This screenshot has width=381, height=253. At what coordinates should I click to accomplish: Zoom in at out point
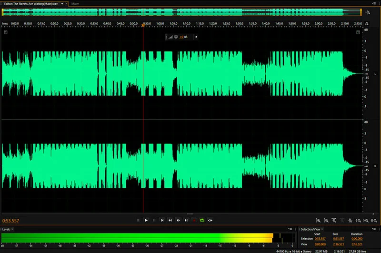click(x=366, y=221)
